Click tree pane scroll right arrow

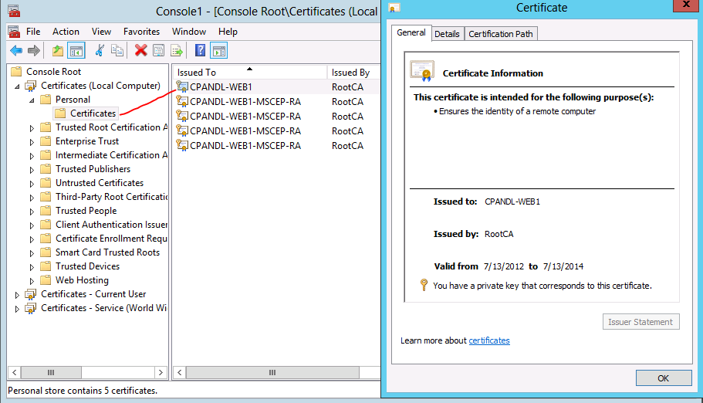(x=161, y=372)
